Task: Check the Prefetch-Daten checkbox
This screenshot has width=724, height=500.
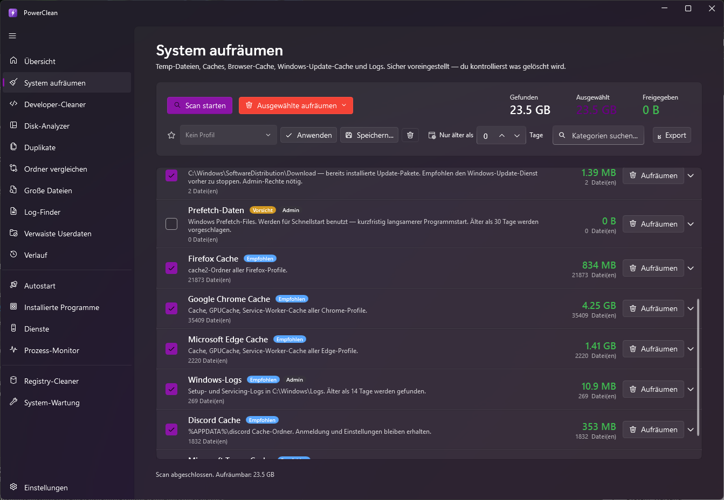Action: click(x=171, y=224)
